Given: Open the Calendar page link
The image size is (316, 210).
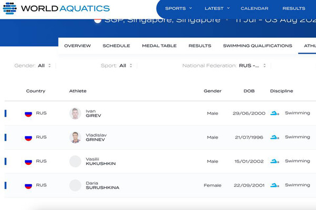Looking at the screenshot, I should [254, 8].
